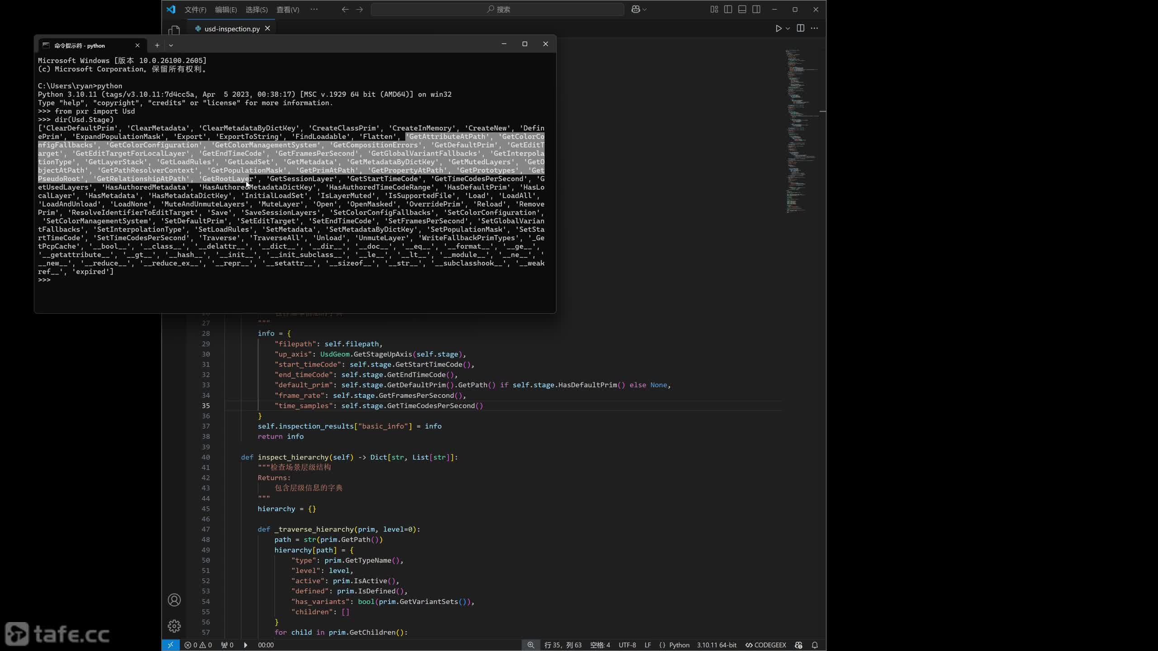Switch to the usd-inspection.py editor tab
The width and height of the screenshot is (1158, 651).
pyautogui.click(x=232, y=28)
